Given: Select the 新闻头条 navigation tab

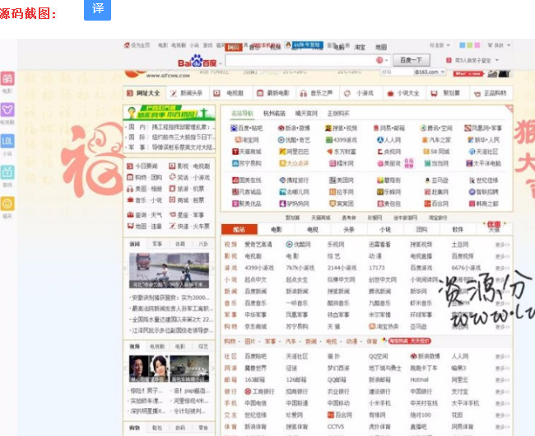Looking at the screenshot, I should click(x=187, y=93).
